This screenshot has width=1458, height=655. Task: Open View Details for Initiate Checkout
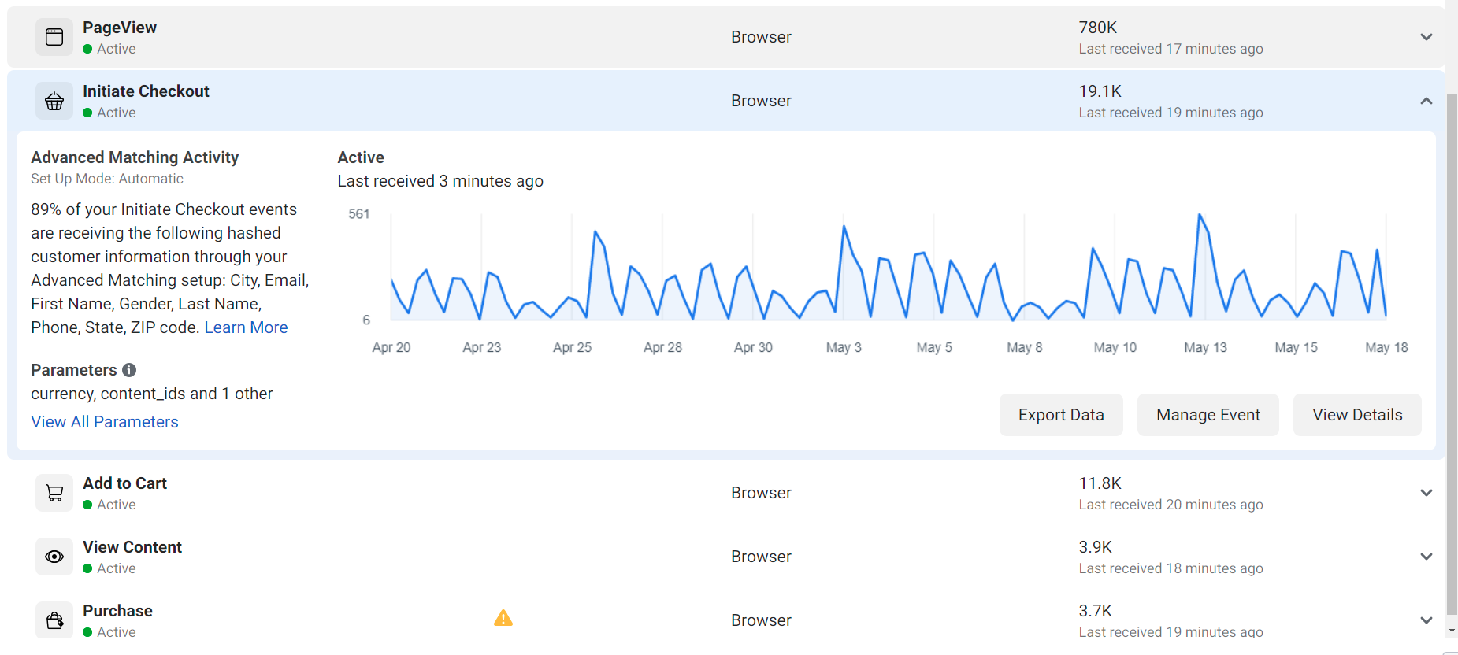tap(1356, 415)
